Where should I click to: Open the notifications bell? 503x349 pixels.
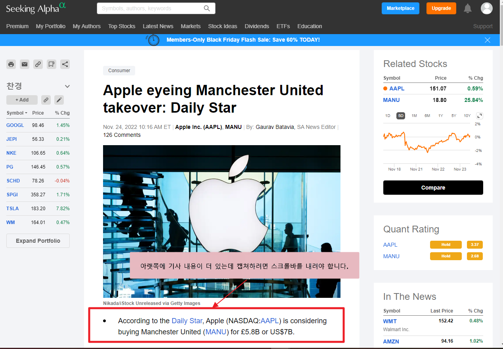coord(468,8)
